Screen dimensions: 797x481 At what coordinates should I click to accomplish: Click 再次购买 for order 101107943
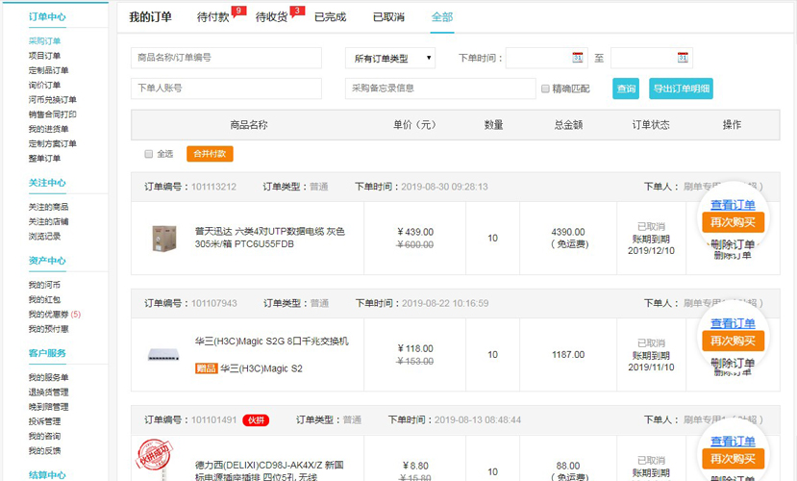pyautogui.click(x=733, y=341)
